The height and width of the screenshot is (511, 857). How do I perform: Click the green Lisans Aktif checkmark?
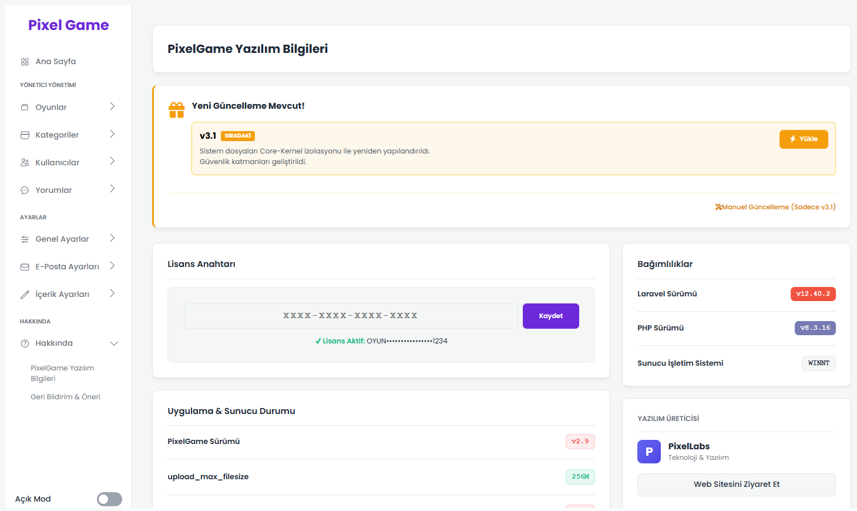318,341
